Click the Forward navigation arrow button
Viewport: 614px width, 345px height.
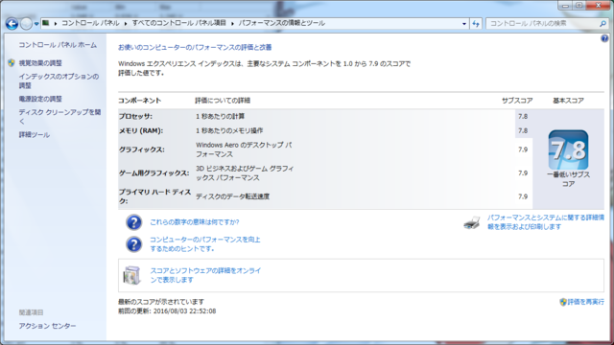tap(26, 24)
